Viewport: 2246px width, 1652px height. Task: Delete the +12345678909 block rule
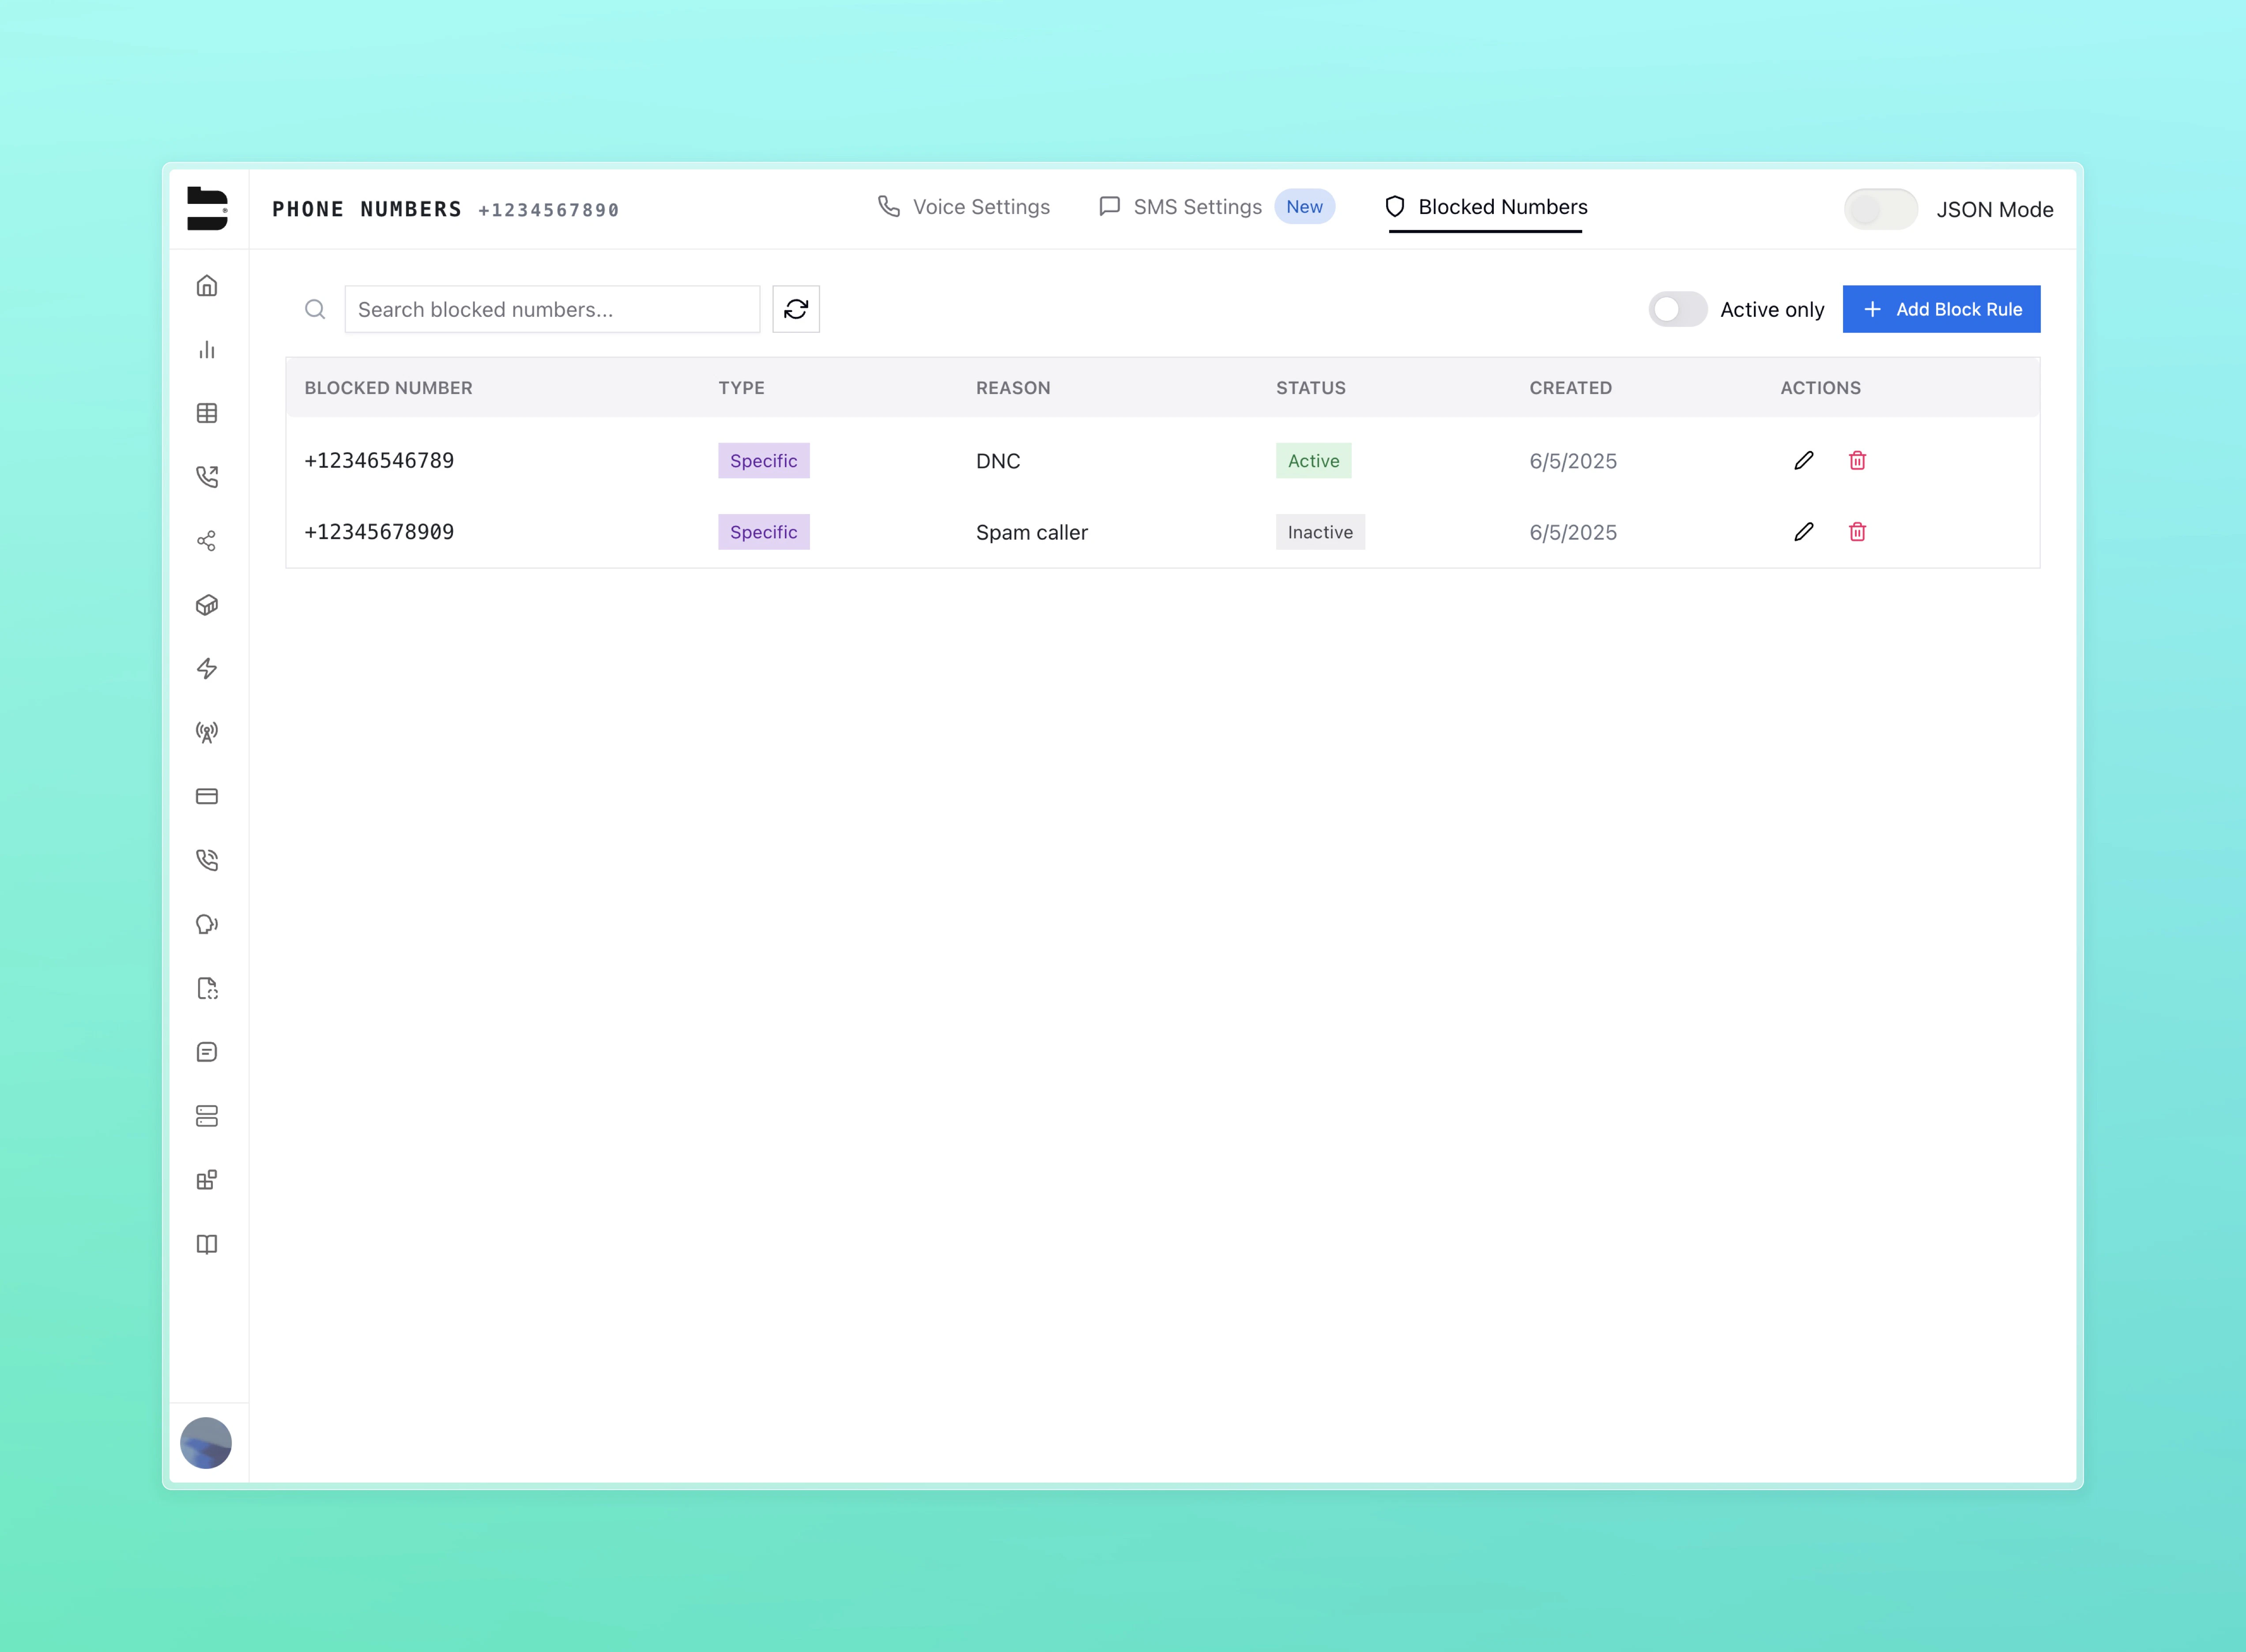pyautogui.click(x=1858, y=532)
